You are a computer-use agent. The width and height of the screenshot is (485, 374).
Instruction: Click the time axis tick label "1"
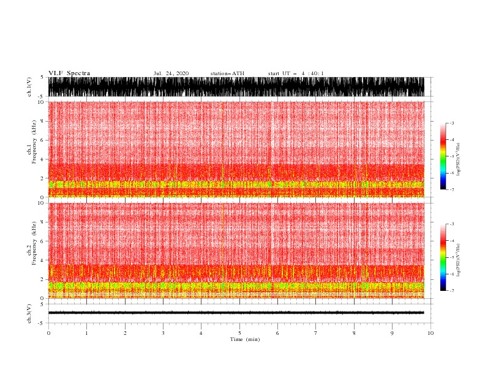[86, 333]
